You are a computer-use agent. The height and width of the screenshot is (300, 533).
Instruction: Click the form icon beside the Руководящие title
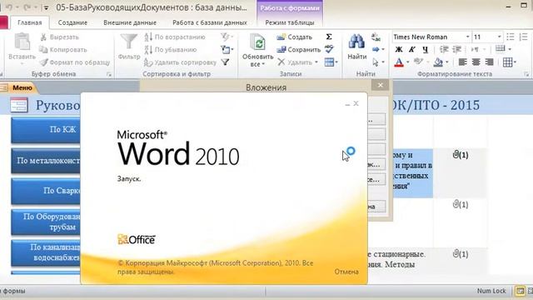tap(19, 105)
